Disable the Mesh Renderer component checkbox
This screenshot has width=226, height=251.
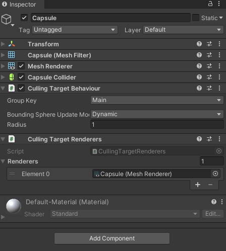coord(21,66)
